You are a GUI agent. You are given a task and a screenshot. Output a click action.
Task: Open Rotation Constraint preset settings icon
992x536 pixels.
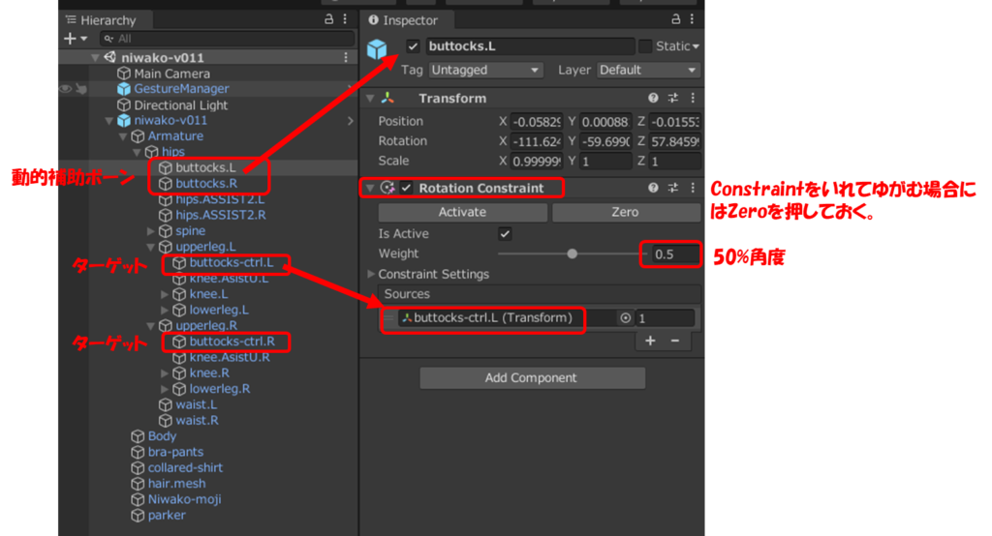click(672, 188)
